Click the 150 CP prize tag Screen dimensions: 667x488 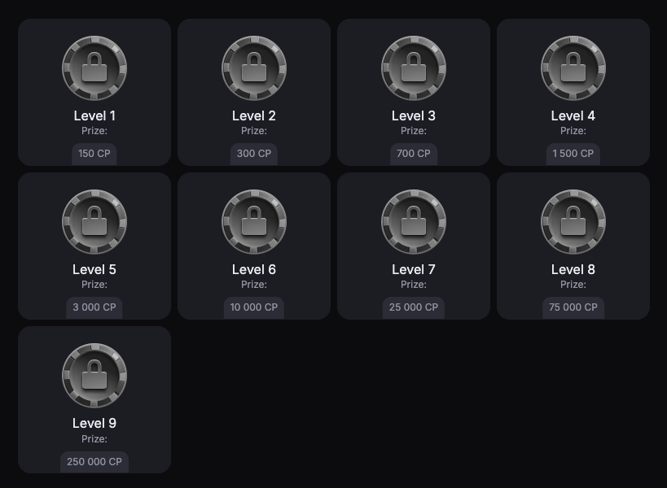point(94,154)
